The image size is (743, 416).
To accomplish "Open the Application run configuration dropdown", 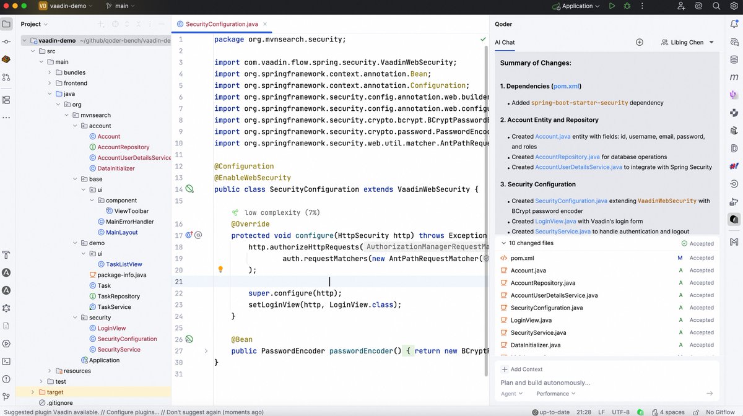I will pyautogui.click(x=576, y=6).
